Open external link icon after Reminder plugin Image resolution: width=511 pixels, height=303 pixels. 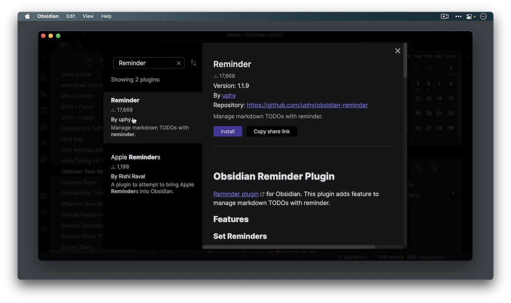coord(262,194)
